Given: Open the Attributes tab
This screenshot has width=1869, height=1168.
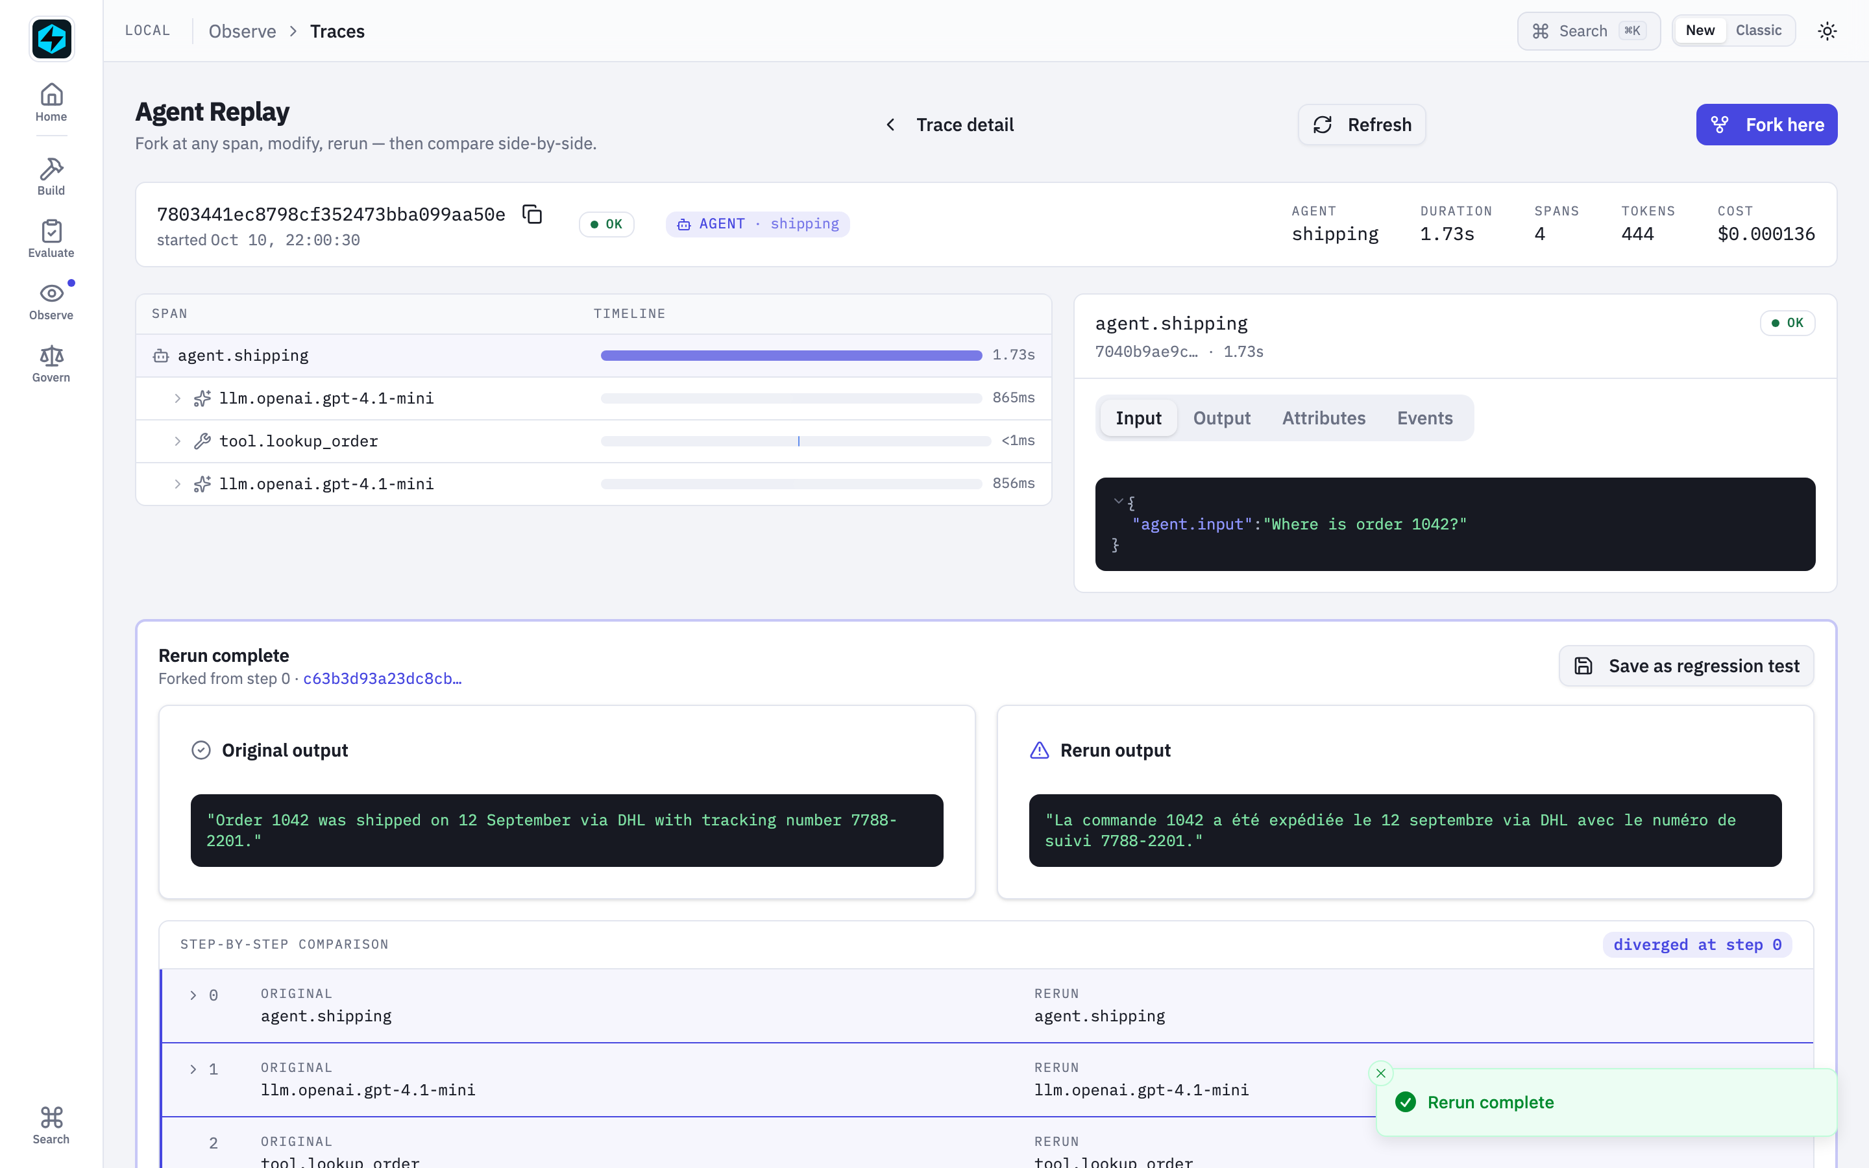Looking at the screenshot, I should (1323, 418).
